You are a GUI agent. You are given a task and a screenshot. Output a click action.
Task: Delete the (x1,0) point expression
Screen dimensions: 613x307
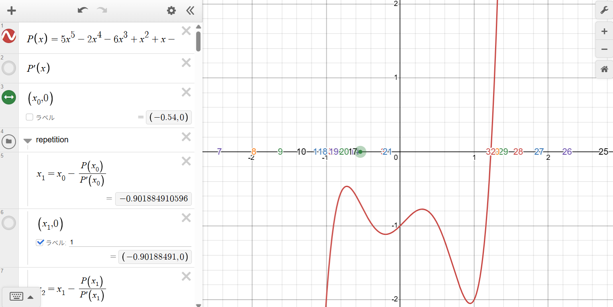pyautogui.click(x=186, y=218)
